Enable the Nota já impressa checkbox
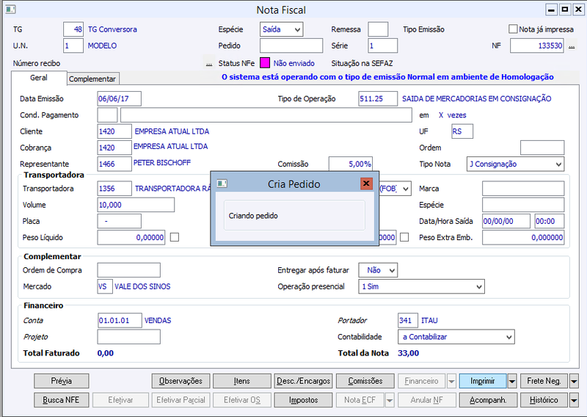 [513, 29]
